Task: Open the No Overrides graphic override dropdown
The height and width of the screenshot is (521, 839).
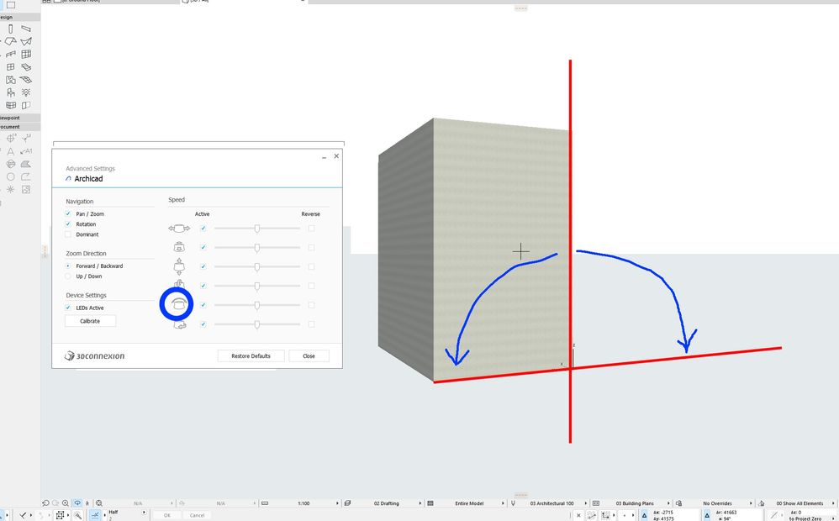Action: (718, 503)
